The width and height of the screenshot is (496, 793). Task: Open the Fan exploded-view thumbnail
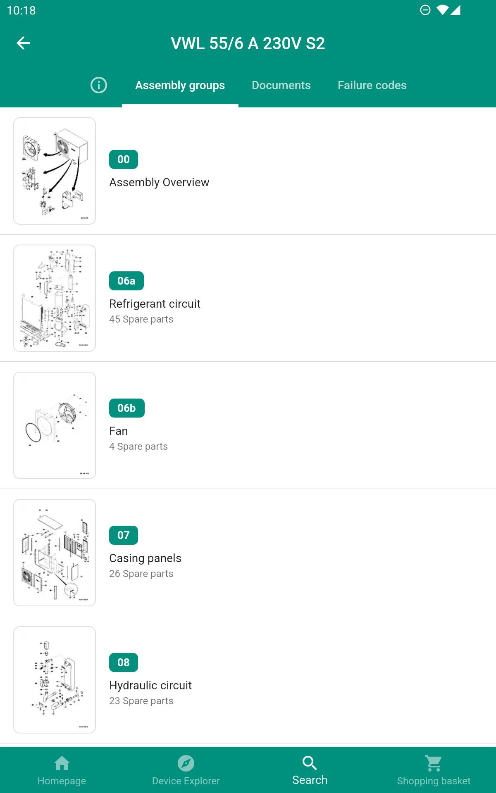(55, 425)
